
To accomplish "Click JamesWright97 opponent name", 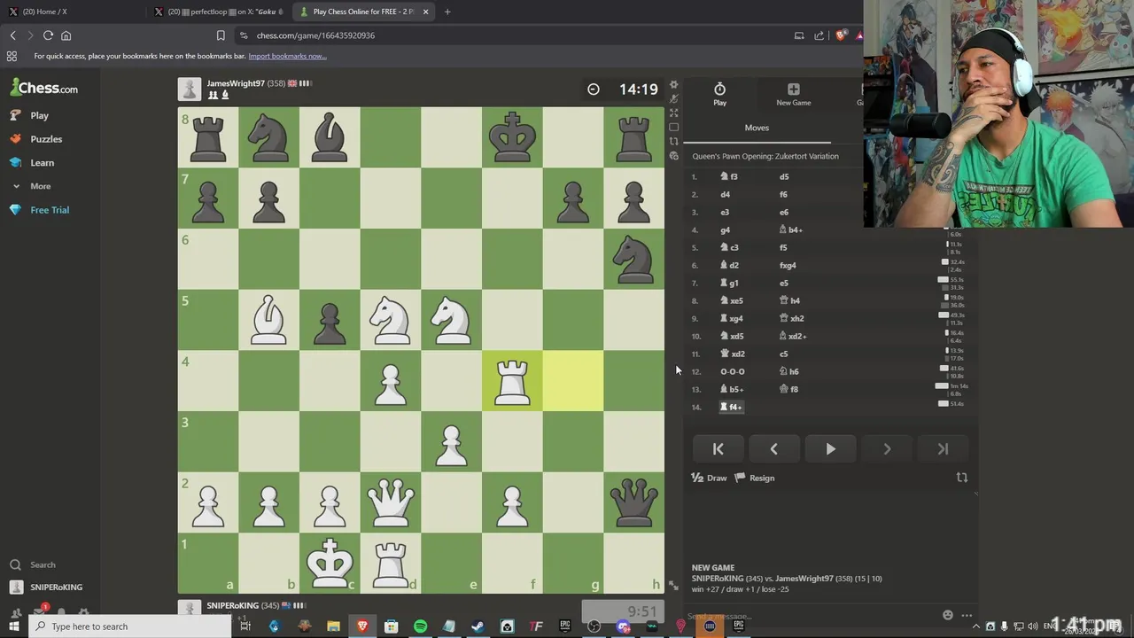I will click(x=236, y=83).
